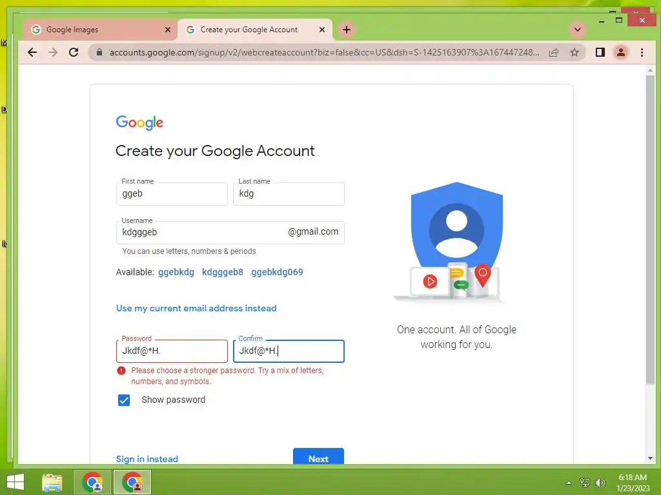Choose suggested username ggebkdg
This screenshot has width=661, height=495.
pos(176,272)
